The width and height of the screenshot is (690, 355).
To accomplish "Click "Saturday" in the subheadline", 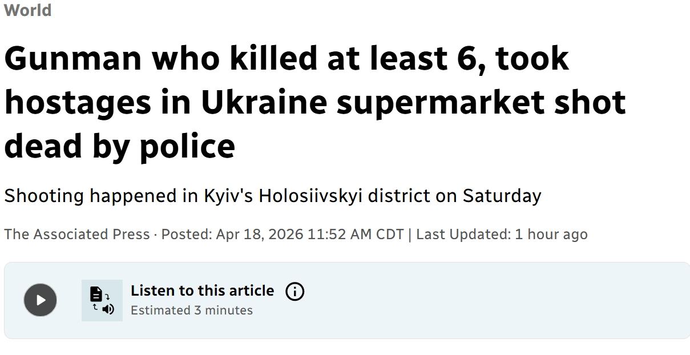I will 501,196.
